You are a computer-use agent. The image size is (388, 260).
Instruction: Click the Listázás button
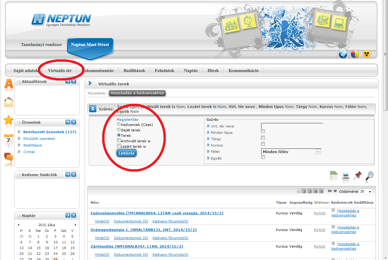click(x=126, y=153)
